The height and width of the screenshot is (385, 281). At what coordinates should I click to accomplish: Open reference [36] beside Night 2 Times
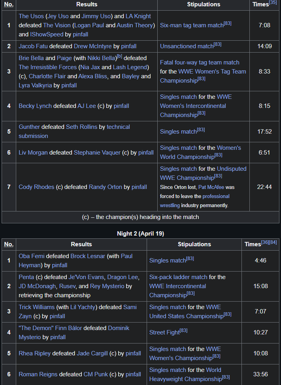coord(265,242)
